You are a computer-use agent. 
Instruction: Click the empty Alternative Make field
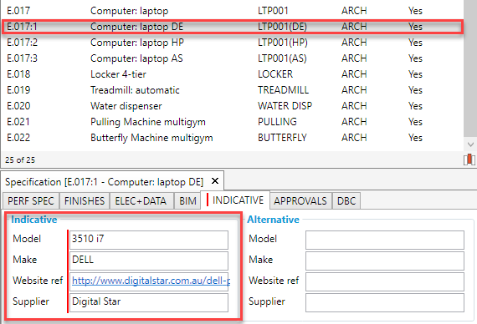coord(385,261)
